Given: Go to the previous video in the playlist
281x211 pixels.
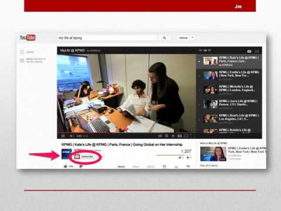Looking at the screenshot, I should coord(200,50).
